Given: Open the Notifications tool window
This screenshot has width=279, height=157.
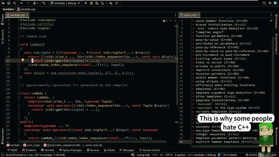Looking at the screenshot, I should [276, 136].
